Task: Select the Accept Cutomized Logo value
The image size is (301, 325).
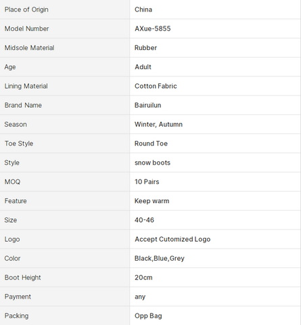Action: (x=172, y=239)
